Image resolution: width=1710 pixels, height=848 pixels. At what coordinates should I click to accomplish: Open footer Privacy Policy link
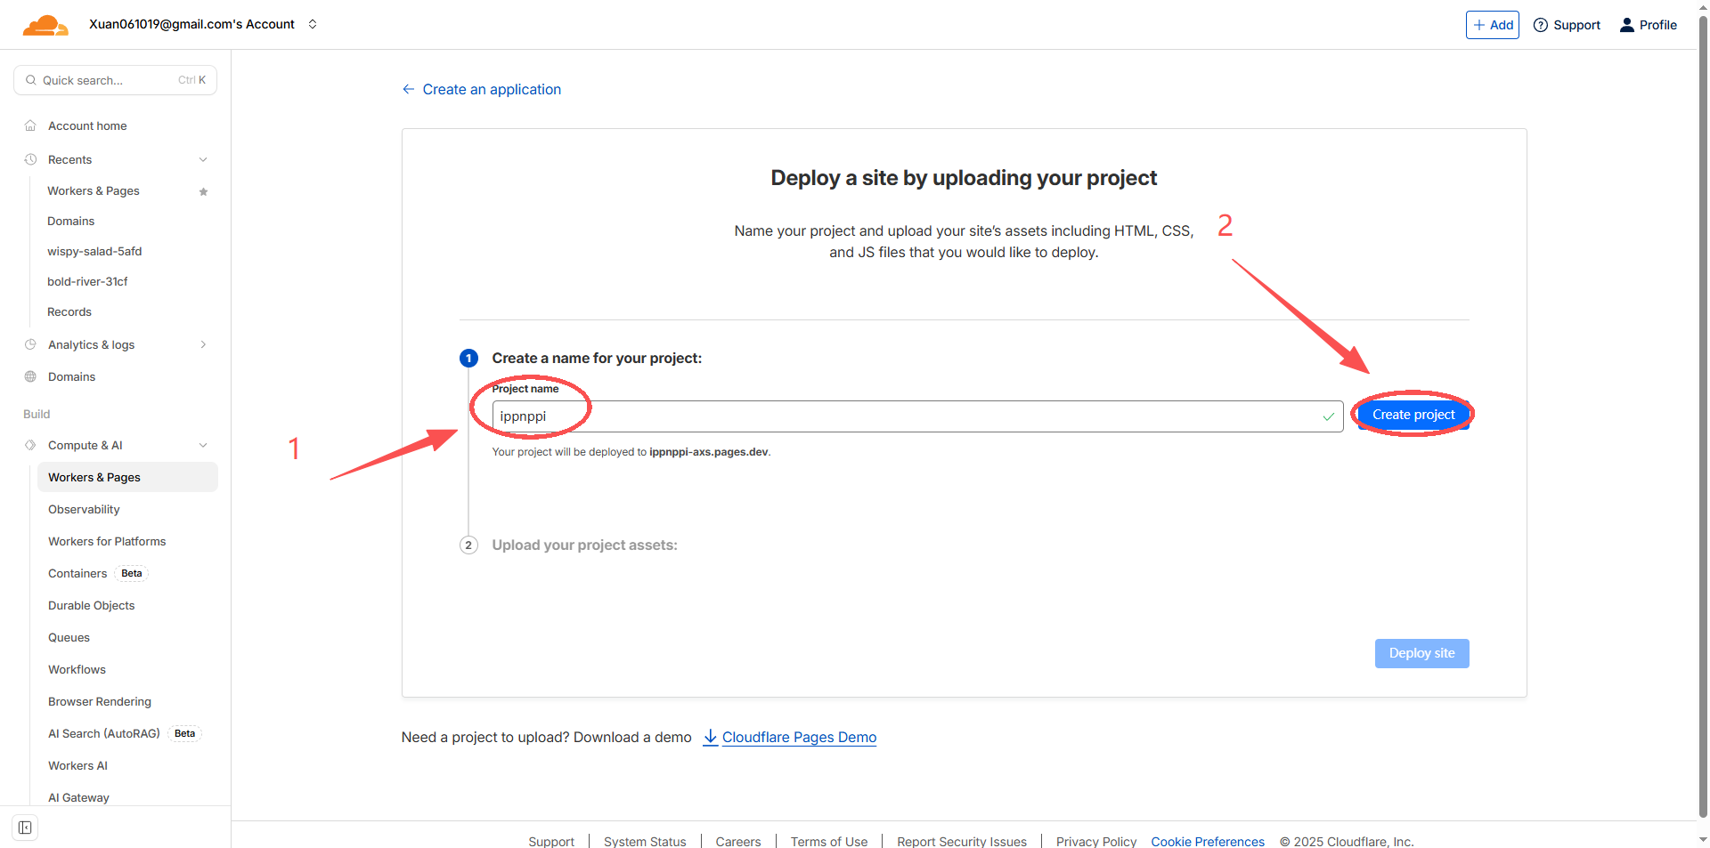(x=1096, y=841)
